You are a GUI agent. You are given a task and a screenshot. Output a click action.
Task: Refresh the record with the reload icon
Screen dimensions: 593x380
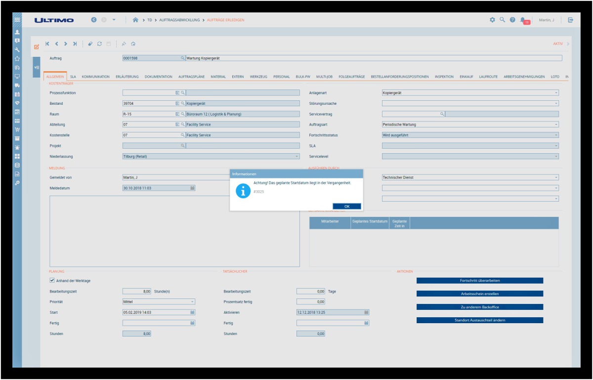coord(99,43)
